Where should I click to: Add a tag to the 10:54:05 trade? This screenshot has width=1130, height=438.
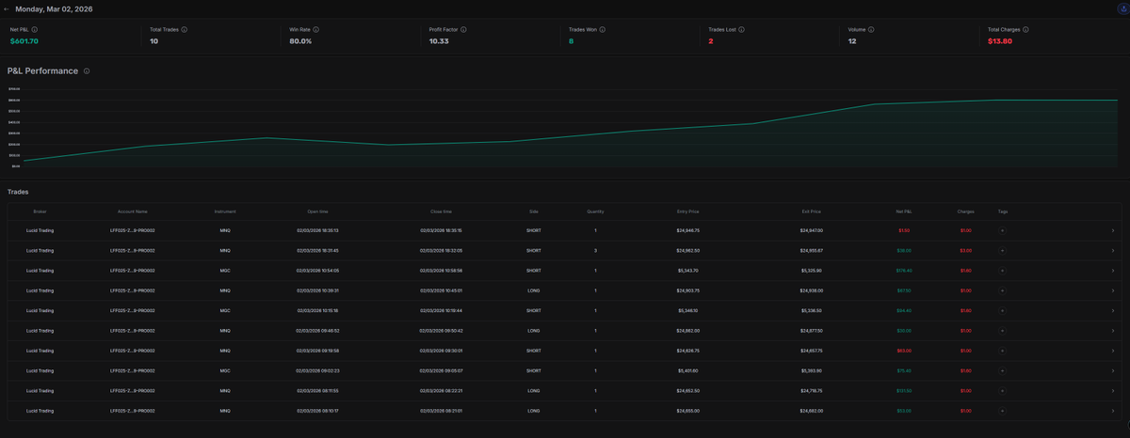pyautogui.click(x=1002, y=271)
